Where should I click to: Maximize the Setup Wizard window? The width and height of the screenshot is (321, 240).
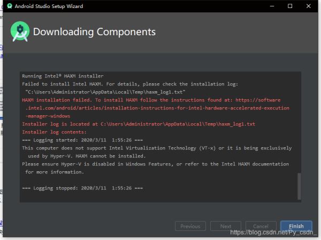[x=290, y=6]
